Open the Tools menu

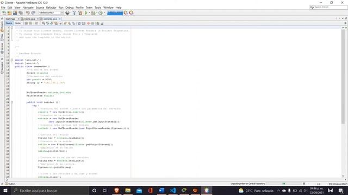(x=98, y=8)
